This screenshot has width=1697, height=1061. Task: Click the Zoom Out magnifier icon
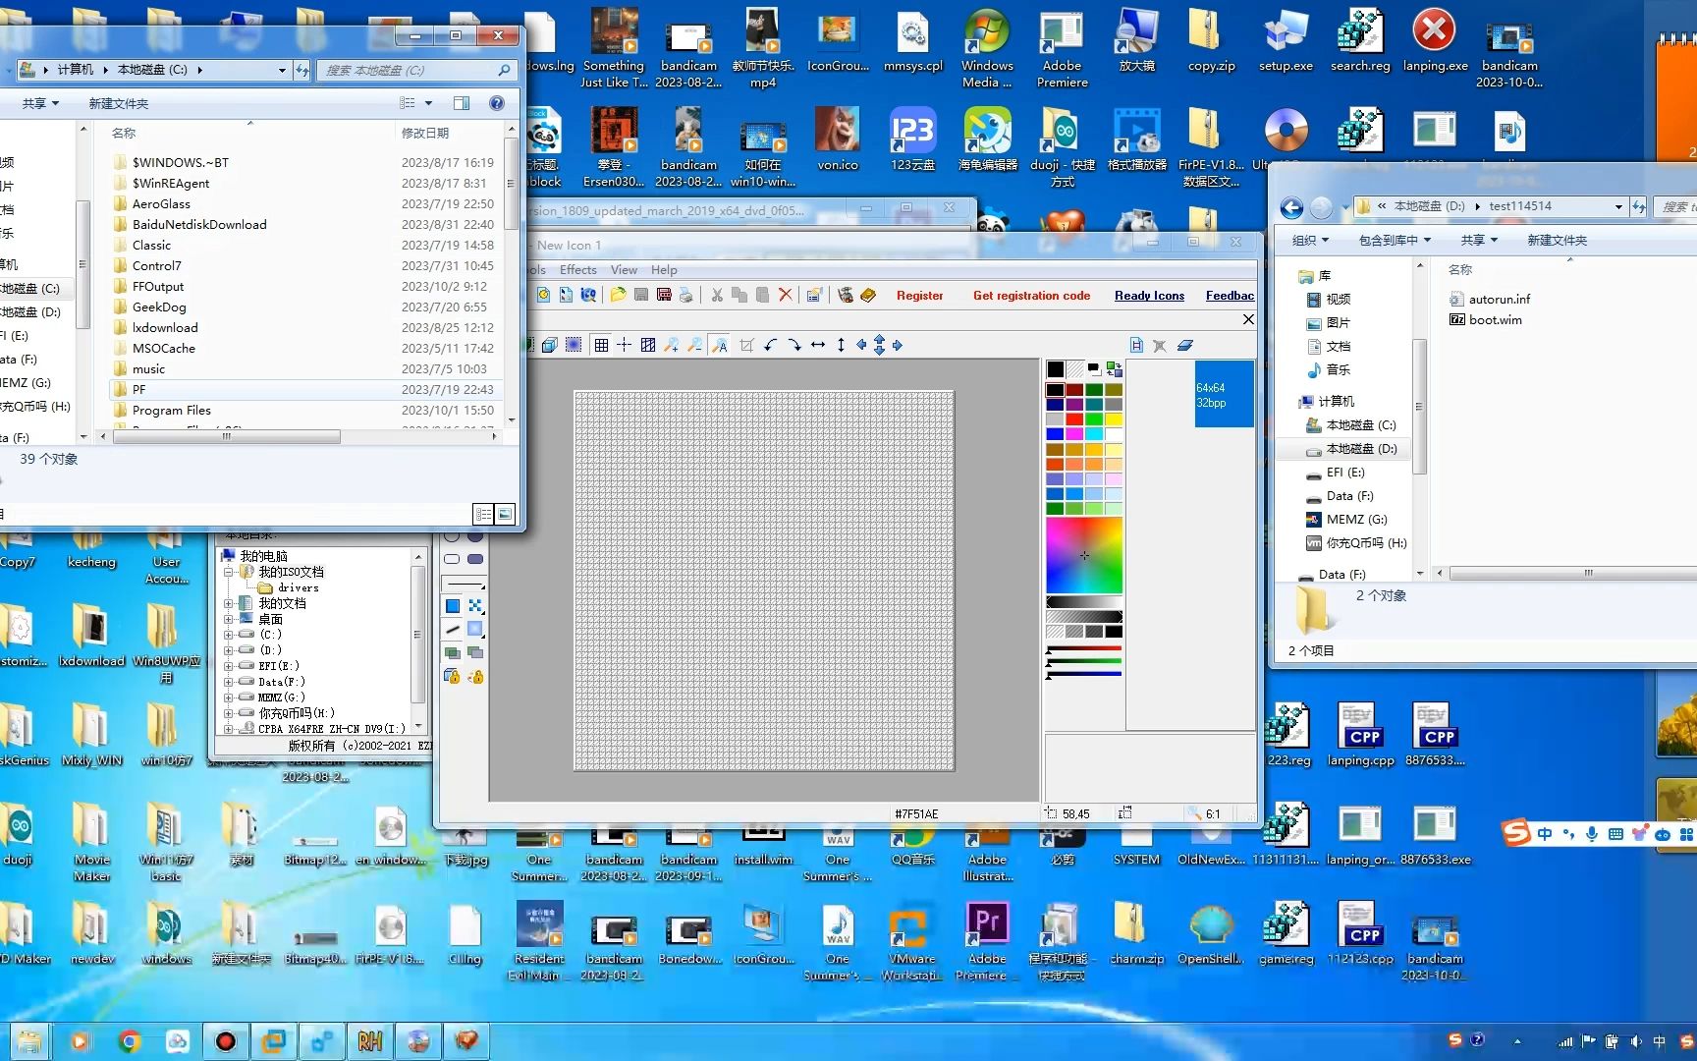[x=695, y=345]
